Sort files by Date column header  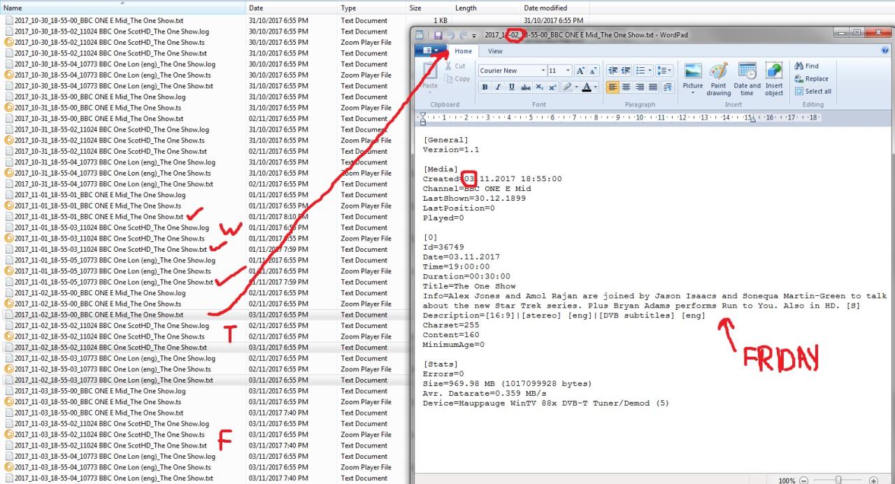(x=256, y=8)
